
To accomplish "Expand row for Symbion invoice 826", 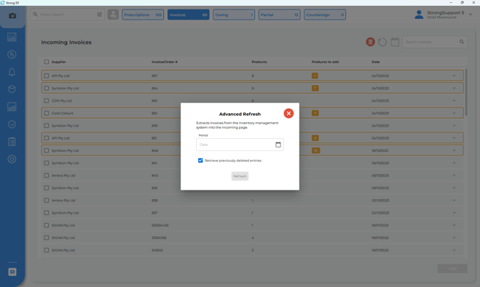I will [455, 187].
